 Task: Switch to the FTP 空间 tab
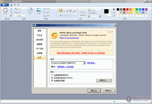click(40, 49)
